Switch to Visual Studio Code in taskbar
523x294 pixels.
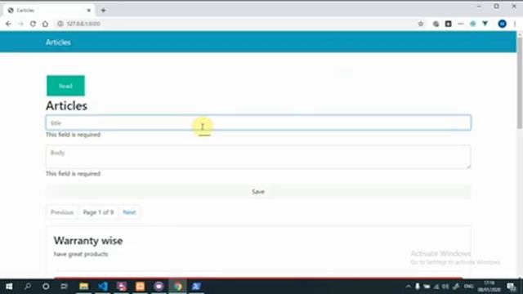click(x=103, y=287)
